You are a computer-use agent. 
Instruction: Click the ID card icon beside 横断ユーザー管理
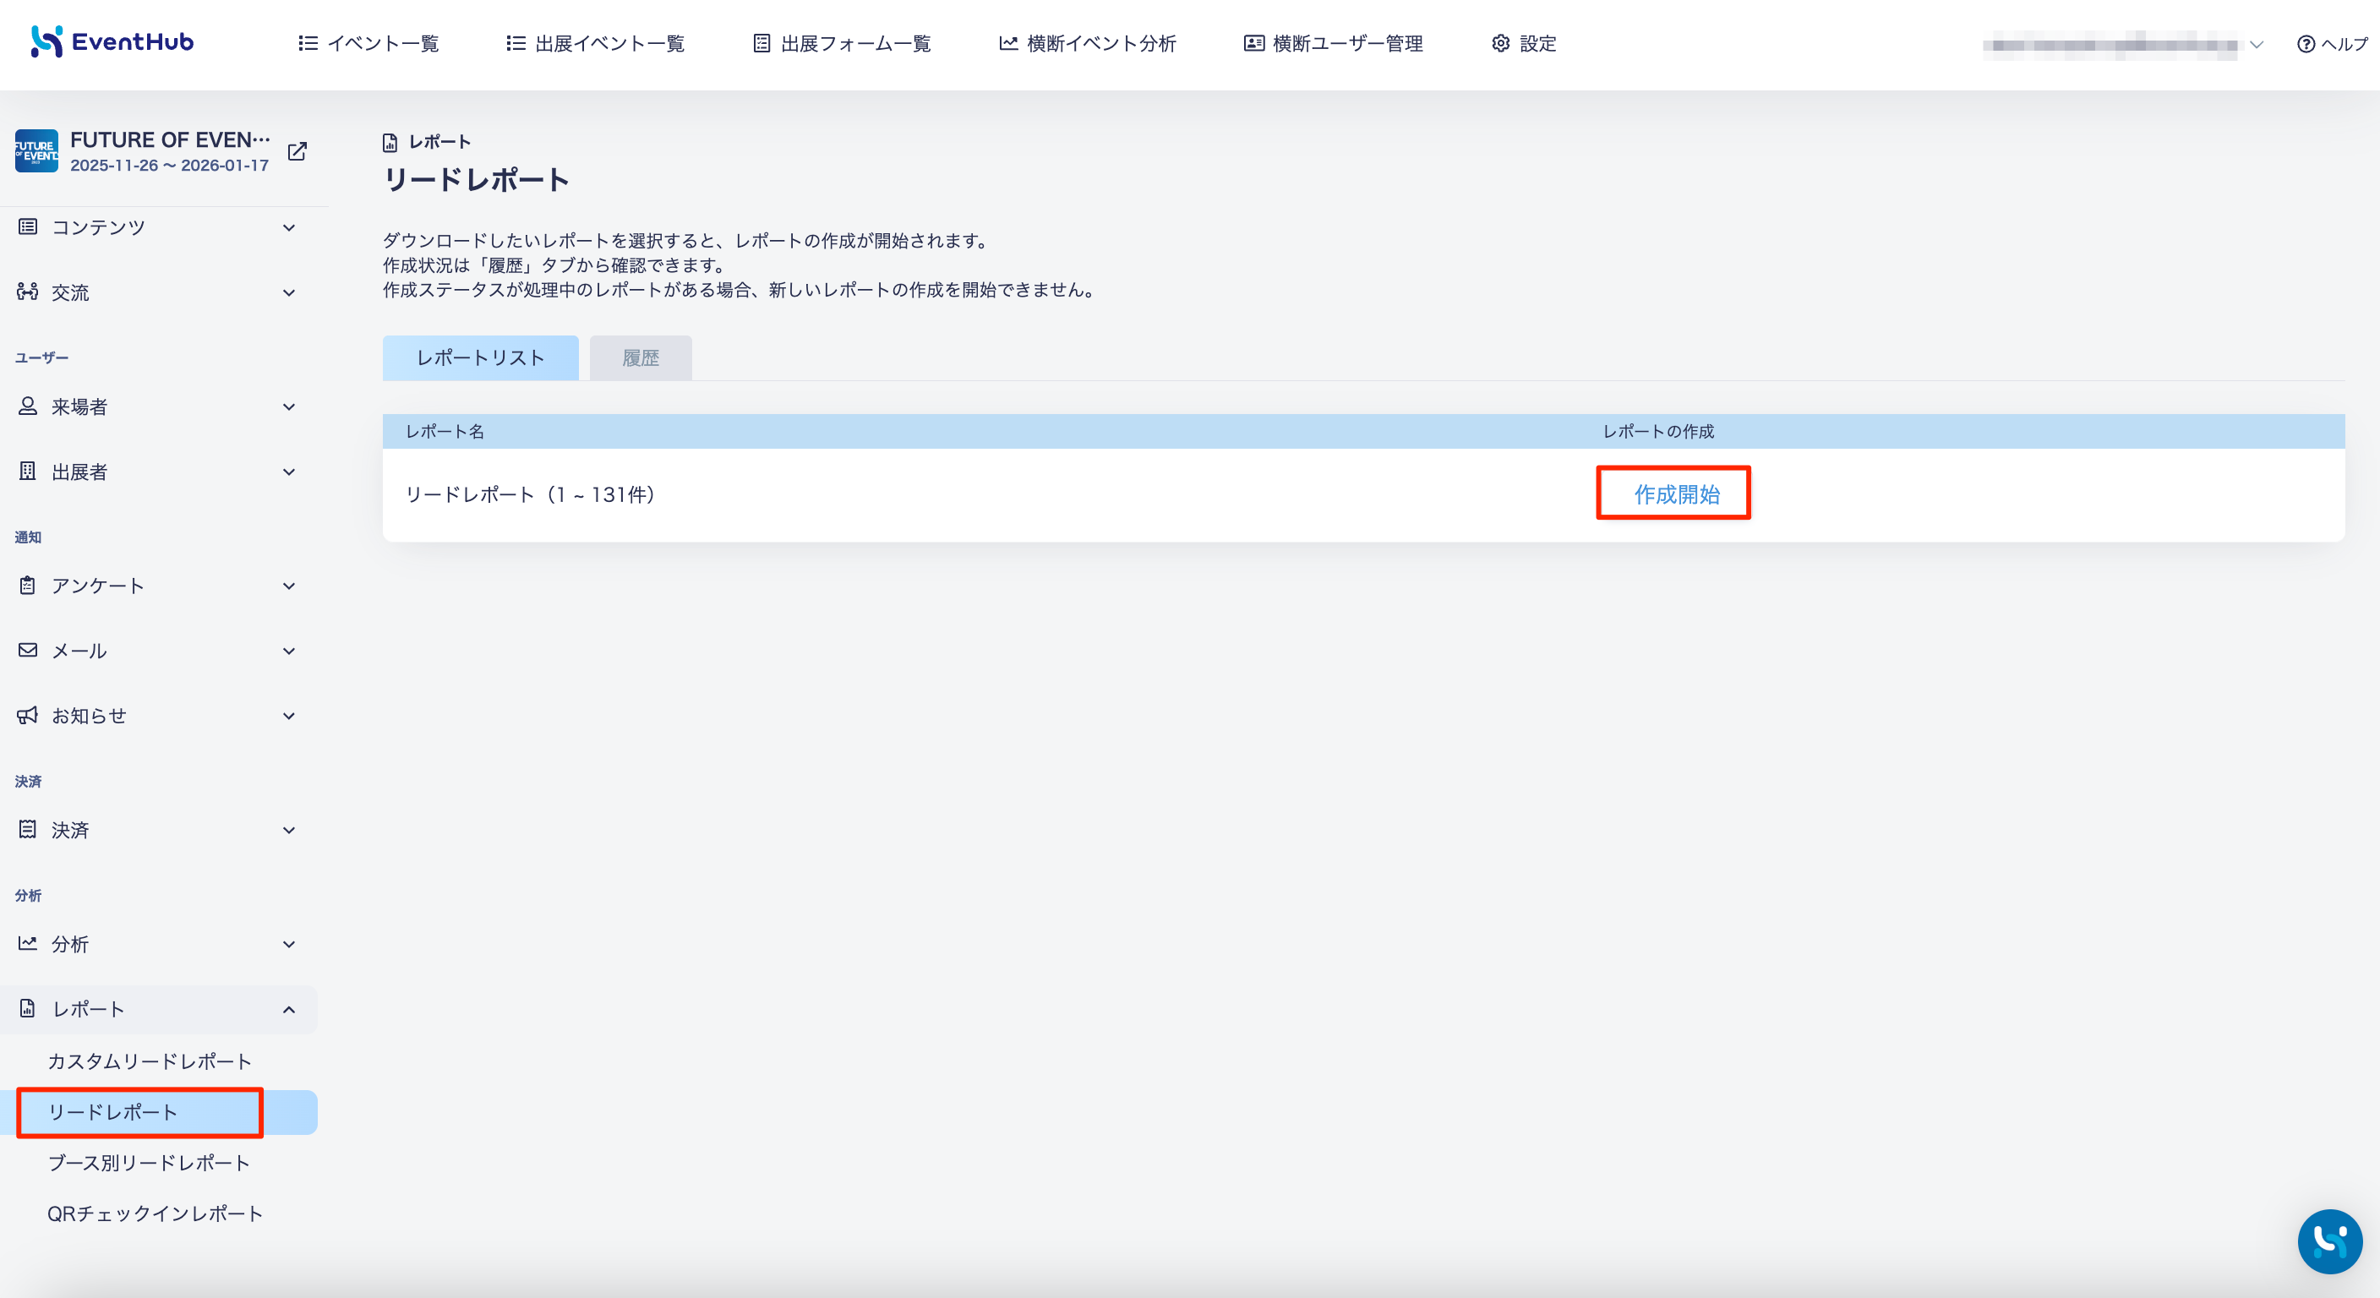(x=1253, y=43)
